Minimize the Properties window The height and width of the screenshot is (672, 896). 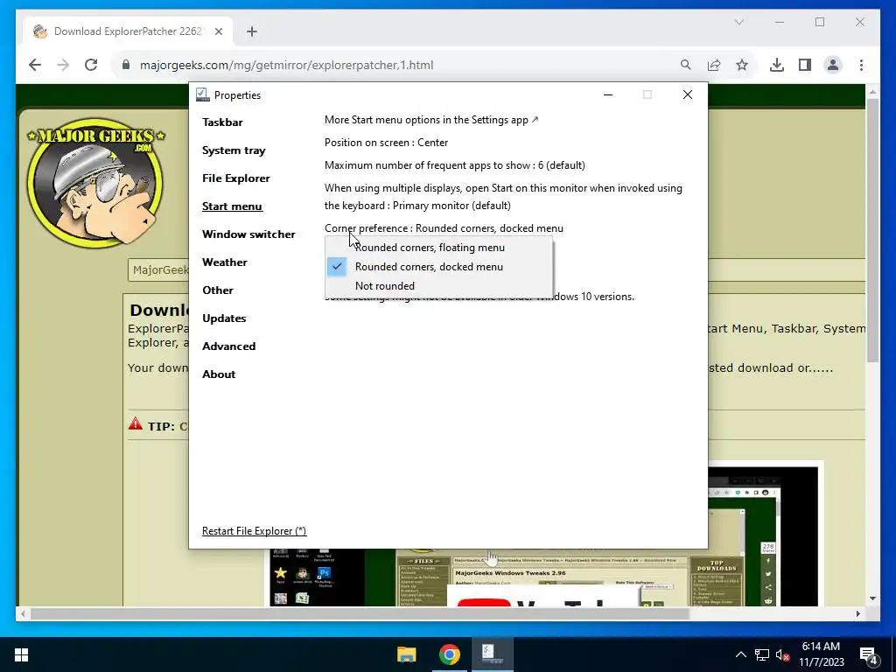(x=608, y=94)
